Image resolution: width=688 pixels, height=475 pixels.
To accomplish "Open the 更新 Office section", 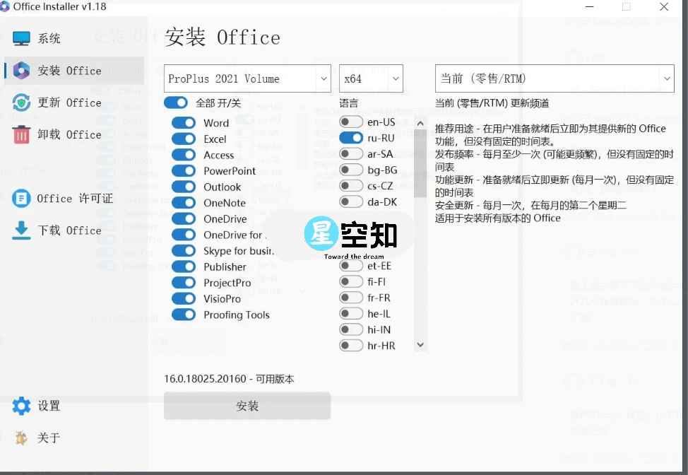I will point(21,102).
